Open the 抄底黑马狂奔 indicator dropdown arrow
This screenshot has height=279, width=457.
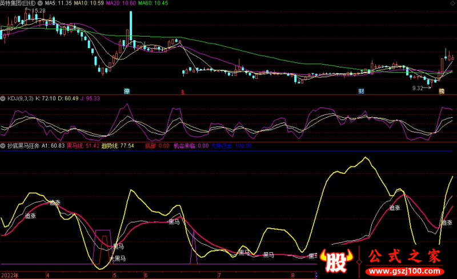coord(3,146)
